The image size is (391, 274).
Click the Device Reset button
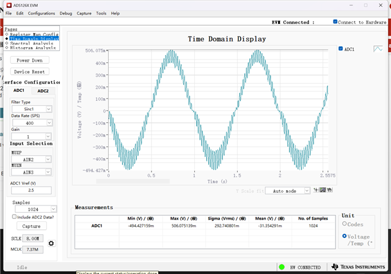[29, 72]
